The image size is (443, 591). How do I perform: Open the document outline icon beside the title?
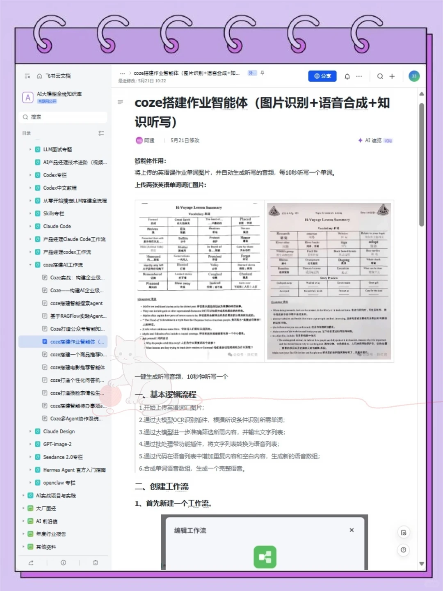click(x=120, y=102)
